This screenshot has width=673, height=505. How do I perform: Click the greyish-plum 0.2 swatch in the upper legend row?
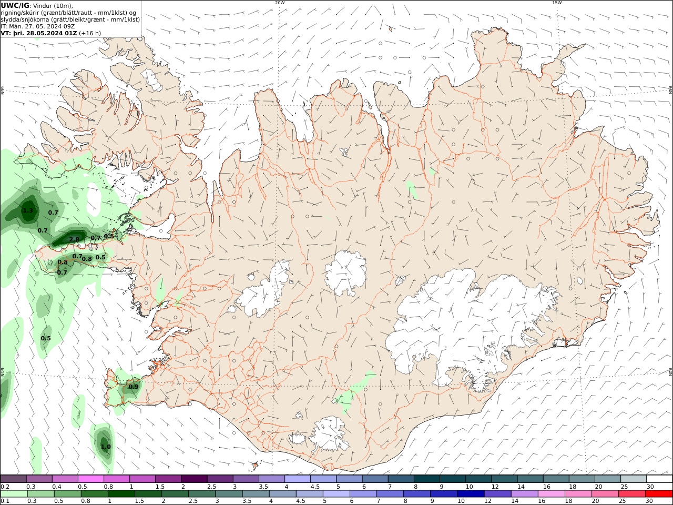13,479
